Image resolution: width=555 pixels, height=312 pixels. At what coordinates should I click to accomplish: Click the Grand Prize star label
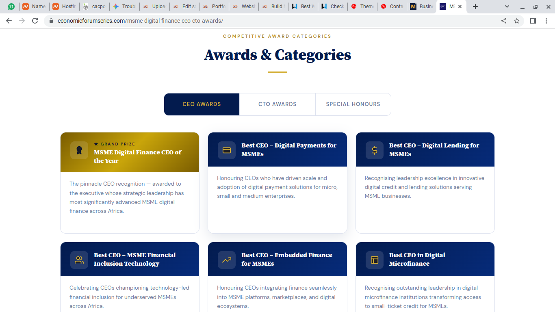[x=115, y=144]
